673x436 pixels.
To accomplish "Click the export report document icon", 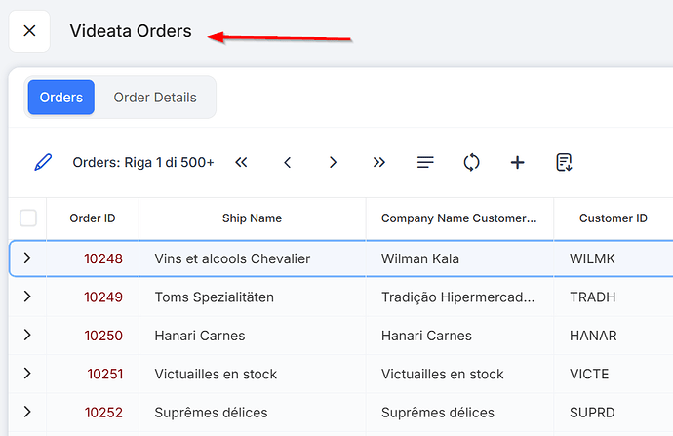I will point(564,162).
